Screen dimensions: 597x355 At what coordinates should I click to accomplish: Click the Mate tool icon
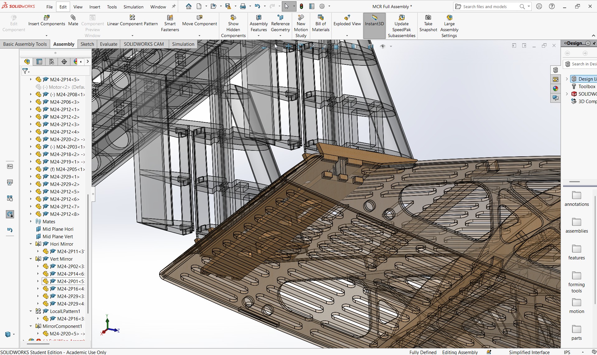tap(73, 17)
